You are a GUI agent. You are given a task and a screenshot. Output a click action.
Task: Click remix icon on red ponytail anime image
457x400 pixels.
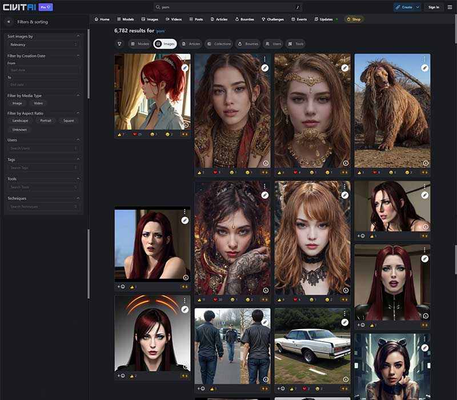click(185, 68)
